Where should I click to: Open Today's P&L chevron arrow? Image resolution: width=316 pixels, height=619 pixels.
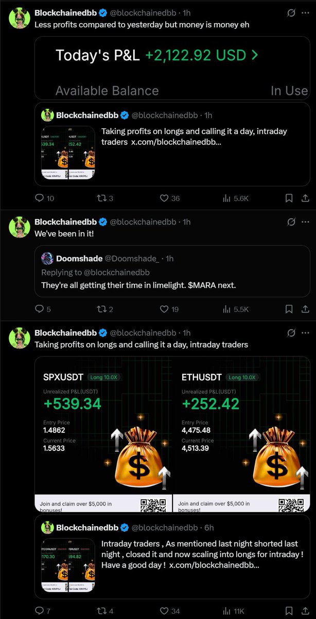(254, 55)
